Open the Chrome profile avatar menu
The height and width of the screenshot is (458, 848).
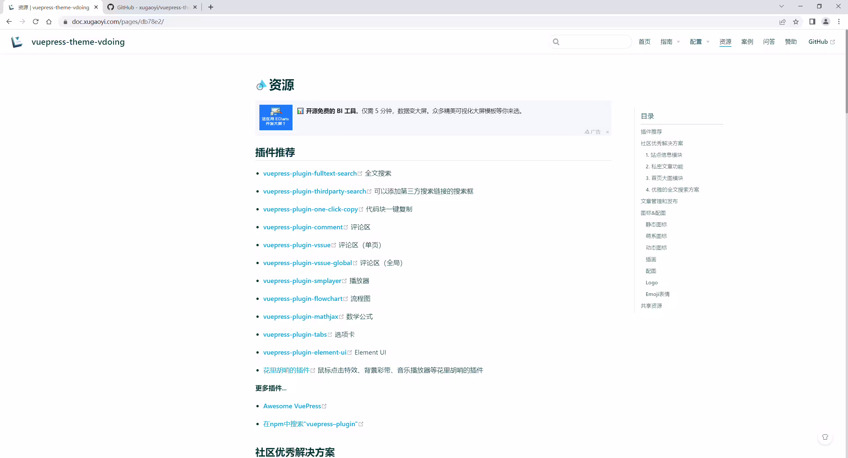pos(826,22)
